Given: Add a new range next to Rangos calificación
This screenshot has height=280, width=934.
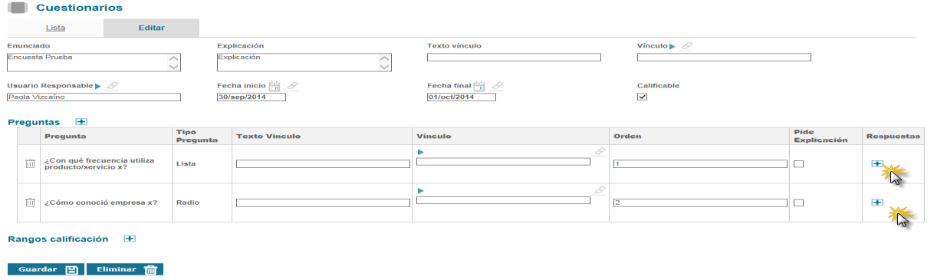Looking at the screenshot, I should [x=130, y=239].
